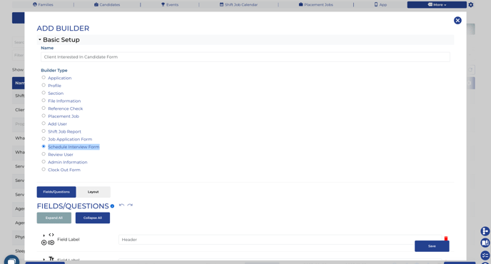Select the Reference Check builder type
Viewport: 491px width, 264px height.
pos(44,108)
